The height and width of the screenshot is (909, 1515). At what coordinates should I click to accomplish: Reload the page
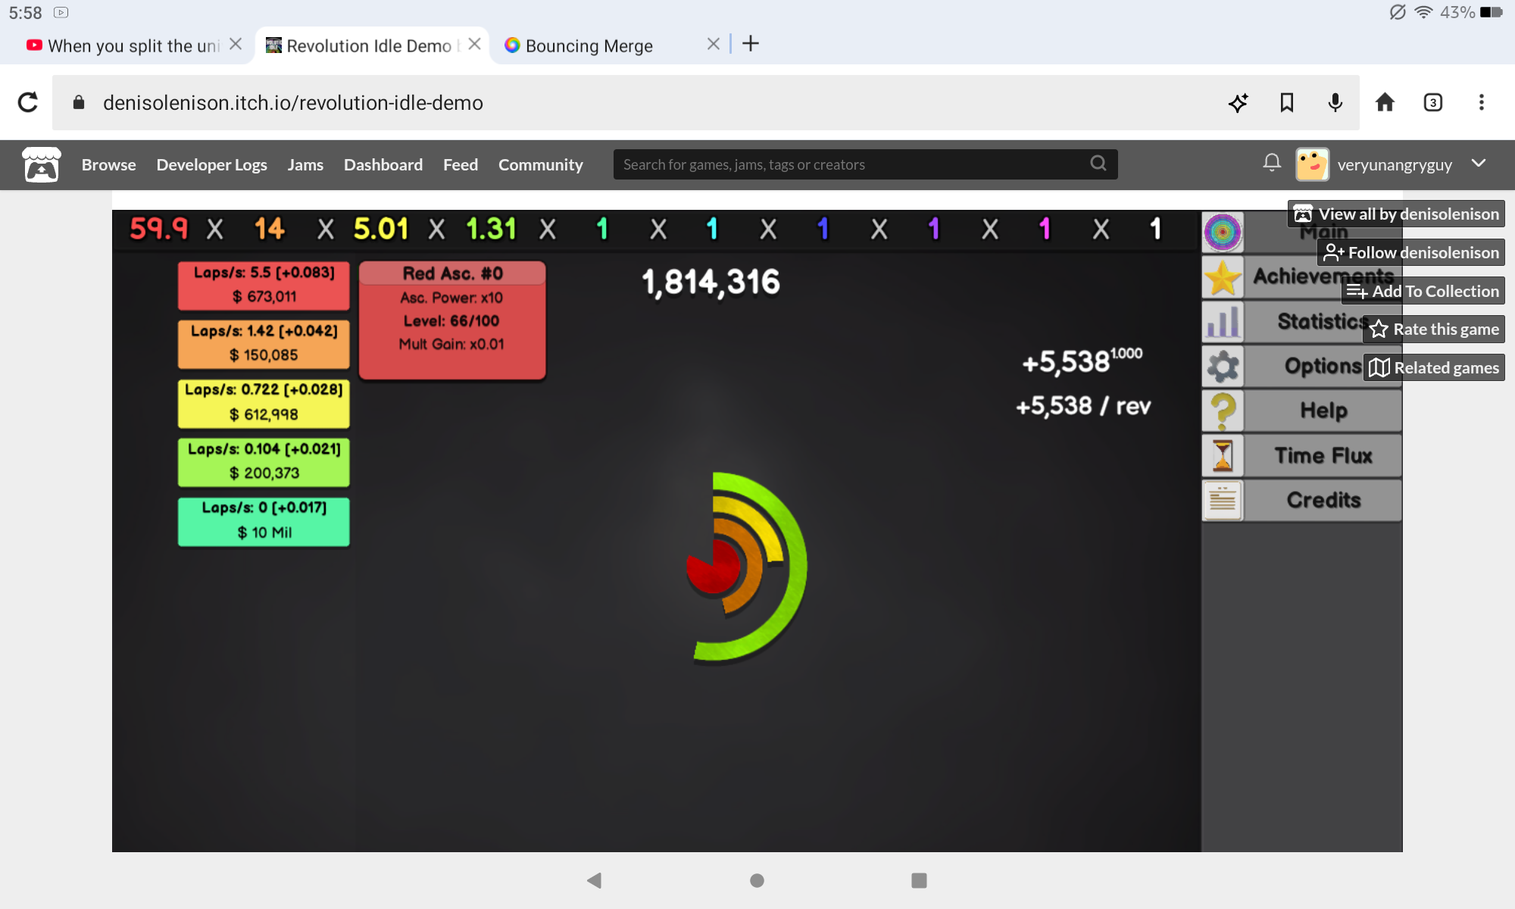tap(28, 102)
